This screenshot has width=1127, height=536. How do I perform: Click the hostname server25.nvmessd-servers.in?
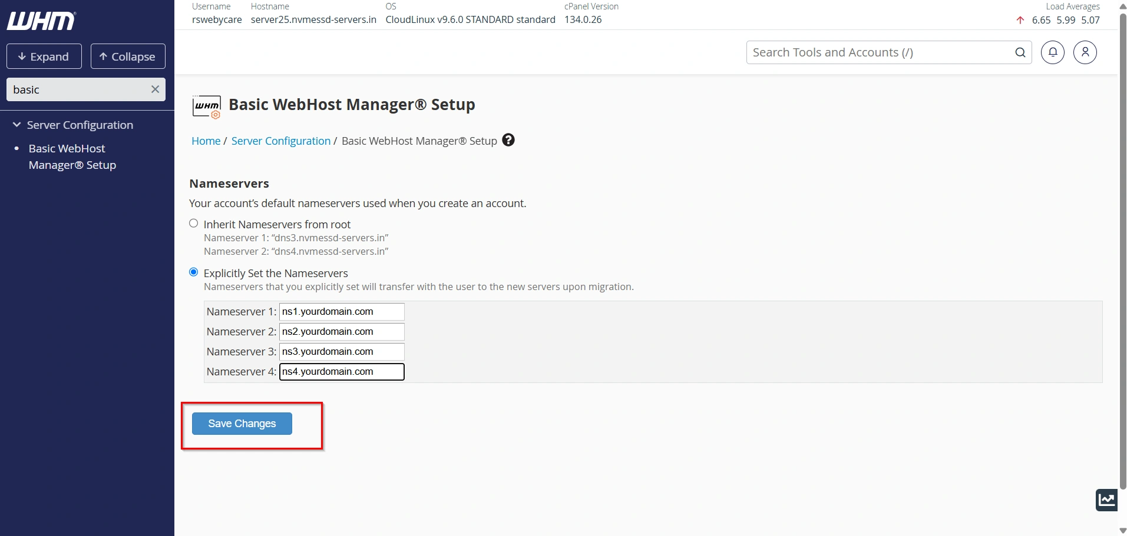[x=313, y=19]
